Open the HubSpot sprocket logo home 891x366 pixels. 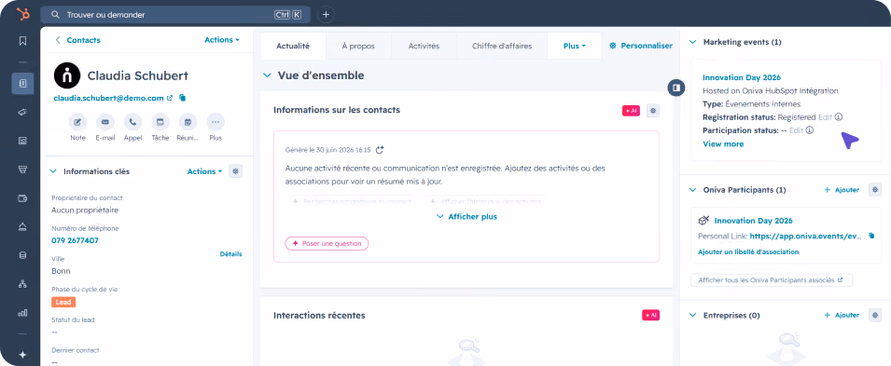[22, 14]
